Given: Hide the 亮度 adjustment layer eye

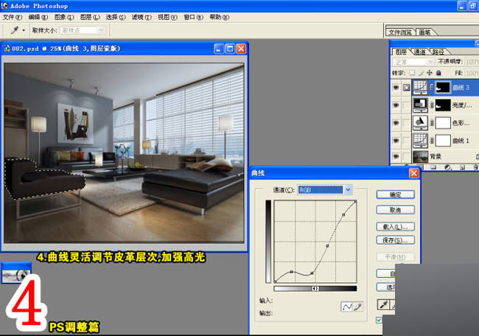Looking at the screenshot, I should pyautogui.click(x=396, y=105).
